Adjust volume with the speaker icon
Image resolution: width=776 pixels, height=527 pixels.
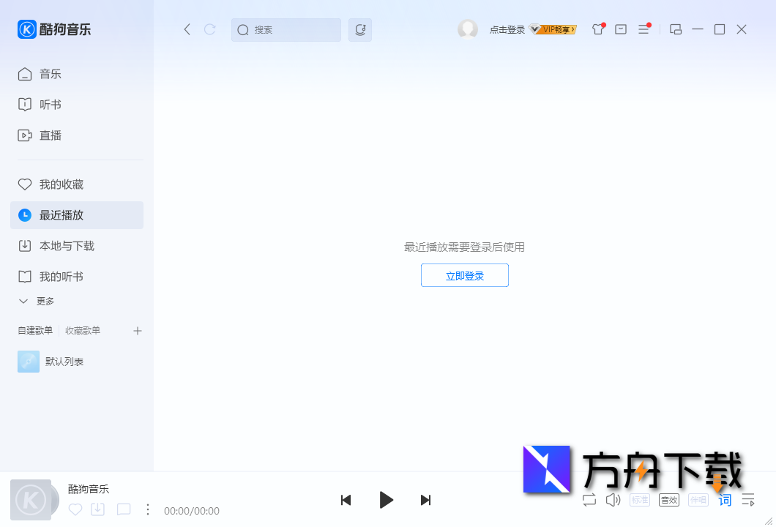613,500
